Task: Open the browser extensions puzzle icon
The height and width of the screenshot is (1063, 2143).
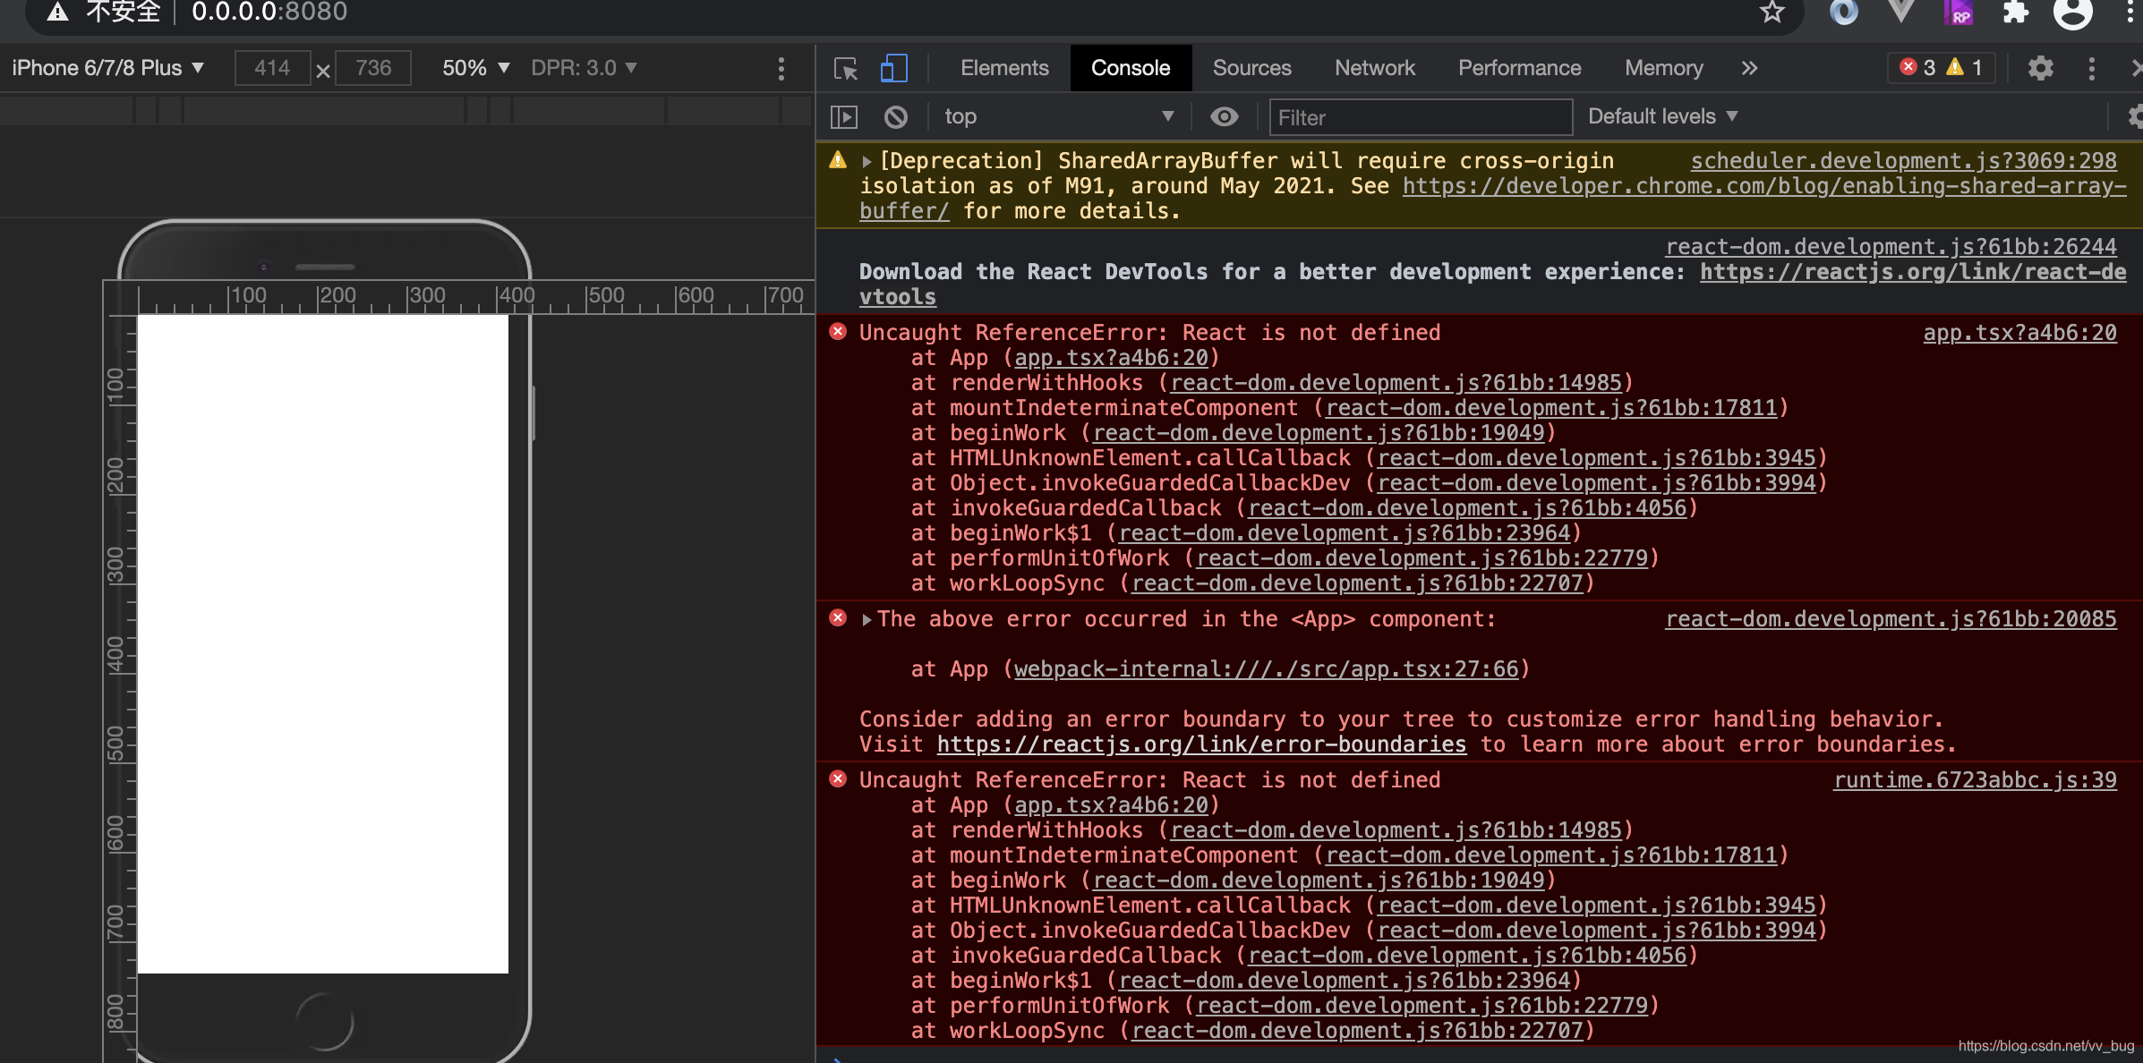Action: (x=2015, y=13)
